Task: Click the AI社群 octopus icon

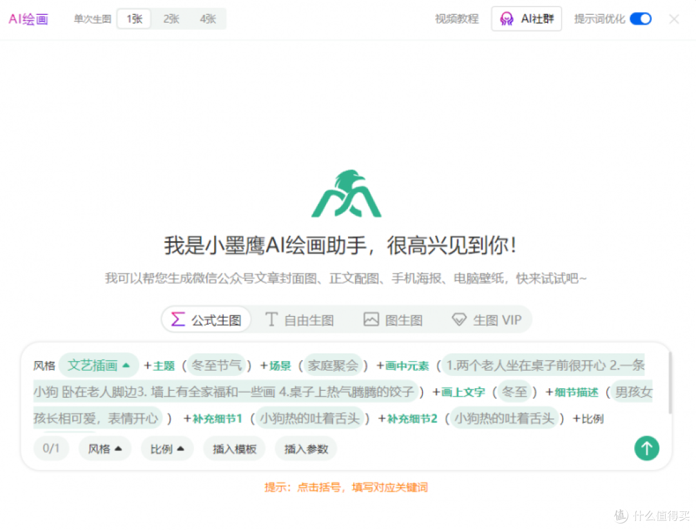Action: coord(507,19)
